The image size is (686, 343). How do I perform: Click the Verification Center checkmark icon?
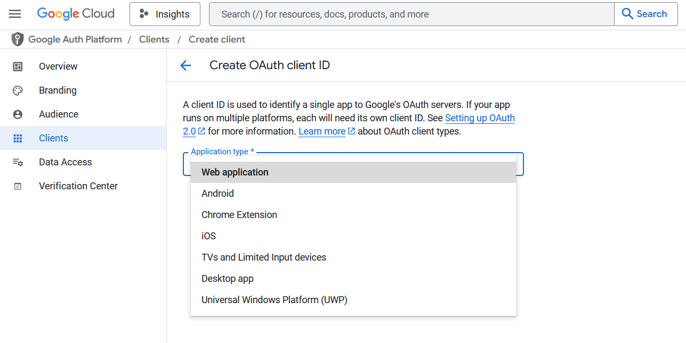[x=18, y=186]
